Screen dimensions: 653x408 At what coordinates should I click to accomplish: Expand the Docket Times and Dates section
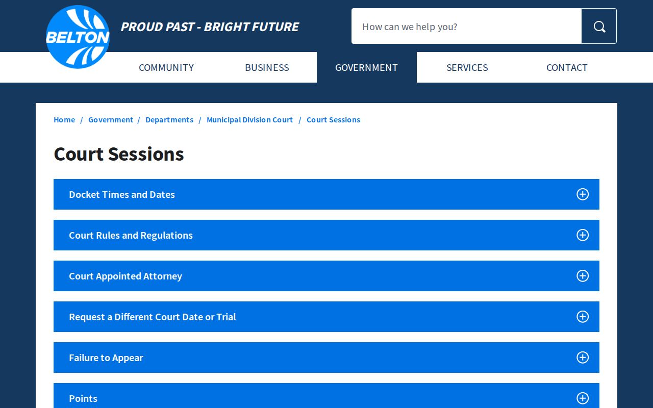(326, 194)
